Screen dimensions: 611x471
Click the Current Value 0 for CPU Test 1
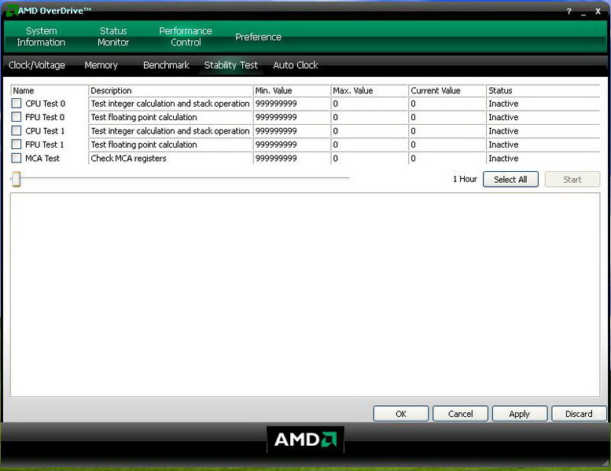tap(413, 130)
